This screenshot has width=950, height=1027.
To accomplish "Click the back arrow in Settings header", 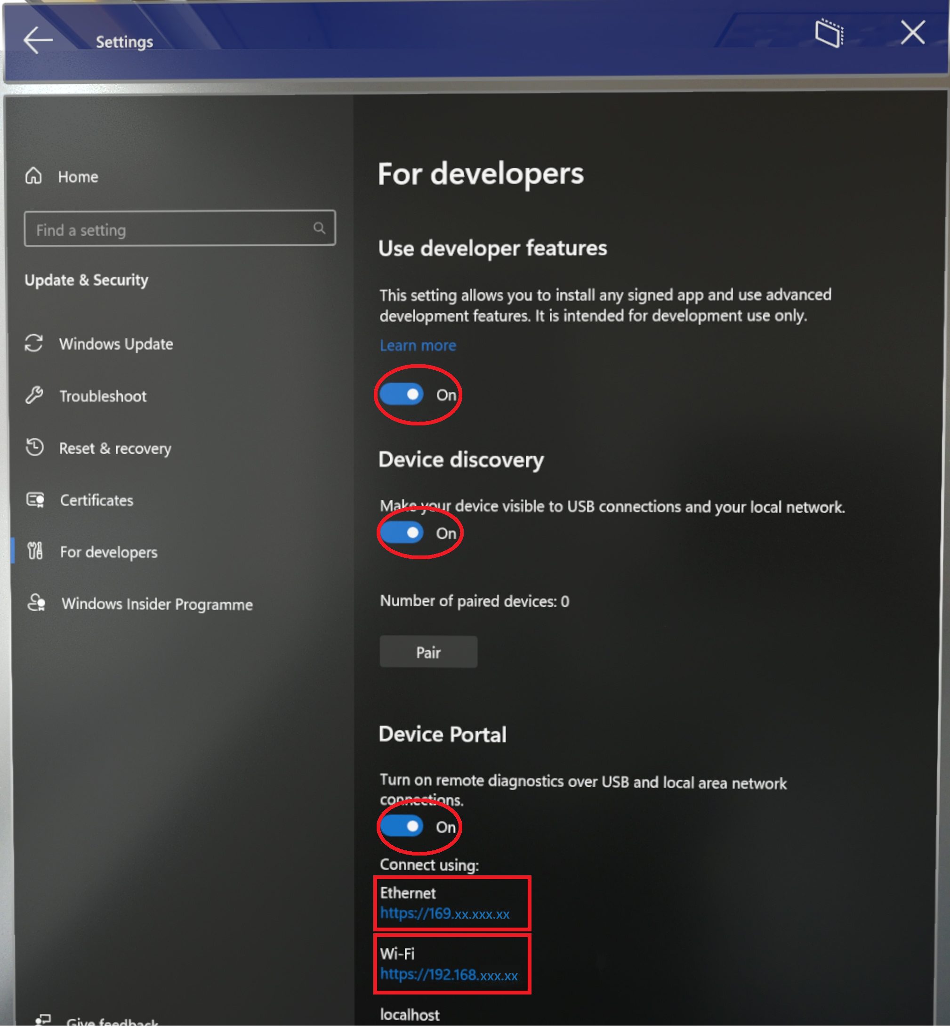I will pos(38,40).
